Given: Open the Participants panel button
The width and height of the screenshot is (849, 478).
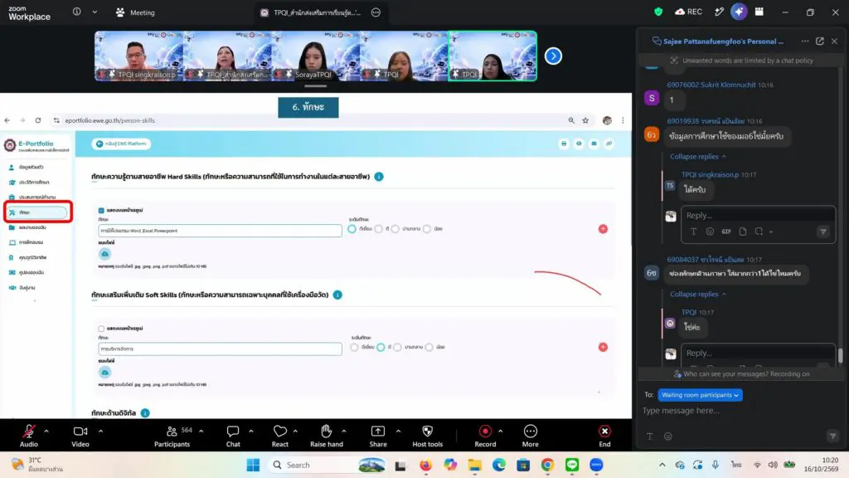Looking at the screenshot, I should [172, 436].
